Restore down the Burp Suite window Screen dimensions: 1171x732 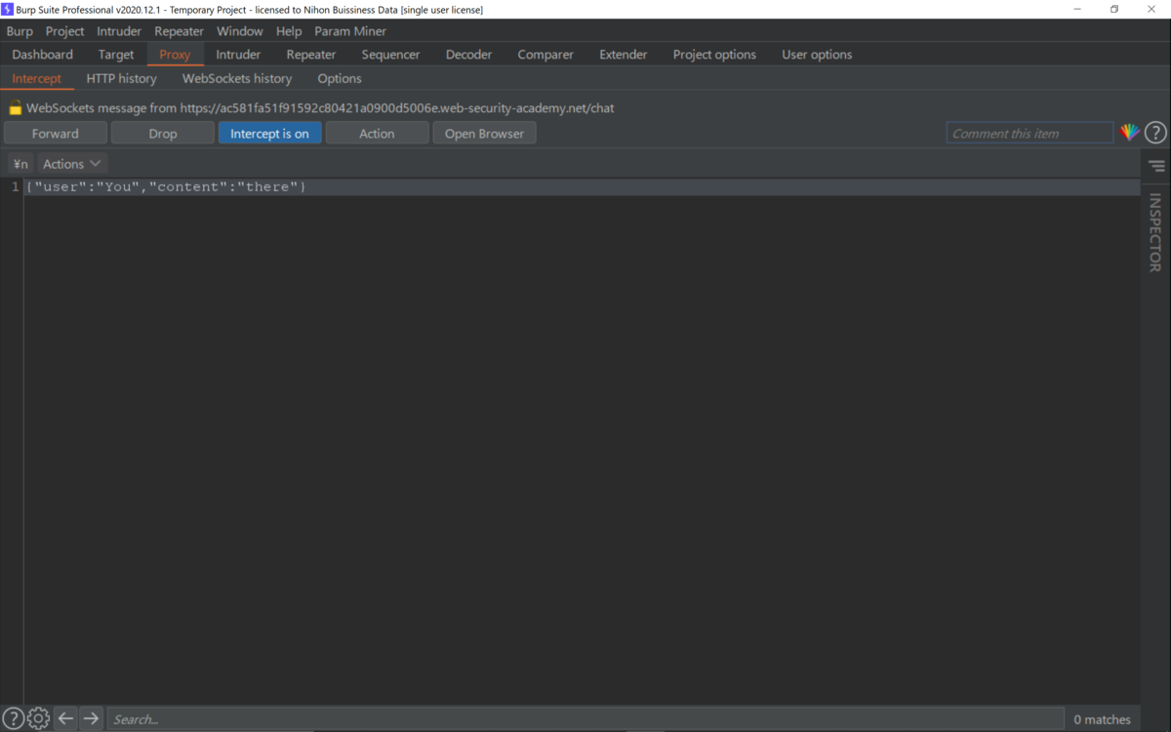click(1114, 9)
